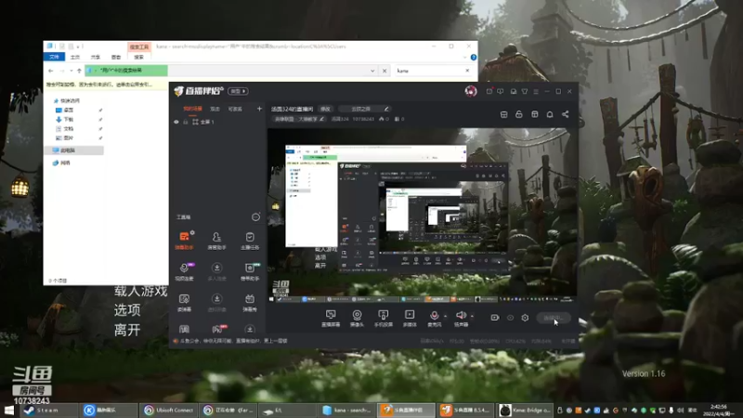Click the share icon in the stream header
This screenshot has width=743, height=418.
click(x=566, y=114)
